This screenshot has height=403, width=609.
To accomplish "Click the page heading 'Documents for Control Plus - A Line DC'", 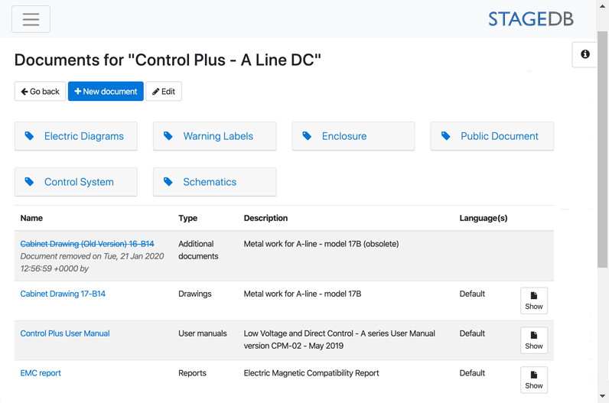I will [168, 60].
